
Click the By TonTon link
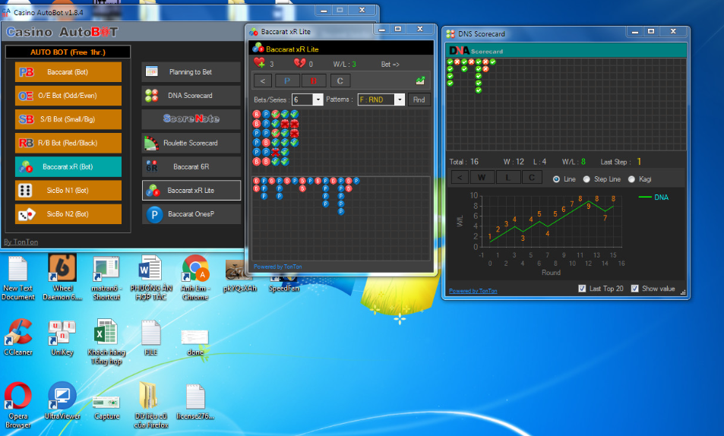pyautogui.click(x=21, y=242)
